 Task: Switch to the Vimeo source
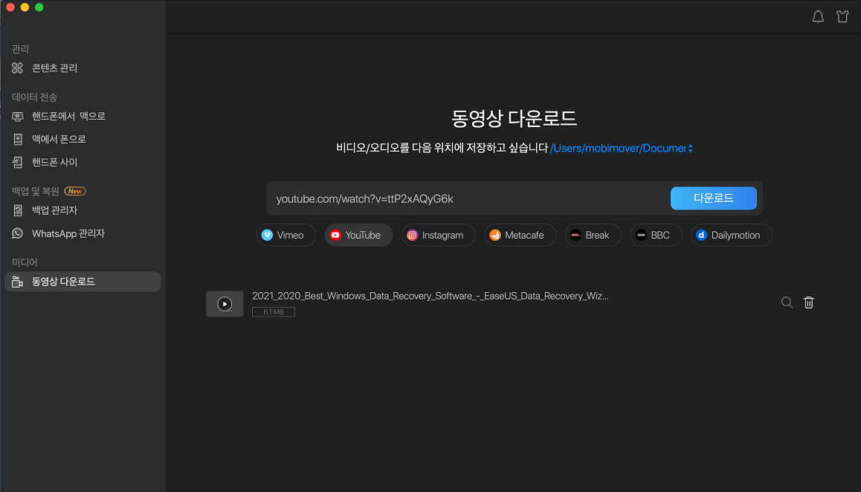click(286, 235)
